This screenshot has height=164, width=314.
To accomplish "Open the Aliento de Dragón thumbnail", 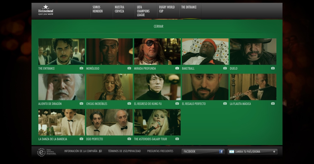I will [62, 87].
